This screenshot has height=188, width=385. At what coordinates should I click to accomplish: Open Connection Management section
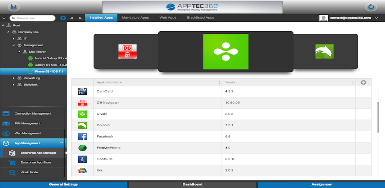point(33,114)
